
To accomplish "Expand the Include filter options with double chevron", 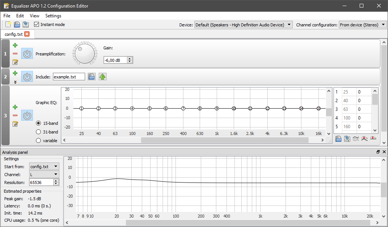I will coord(15,82).
